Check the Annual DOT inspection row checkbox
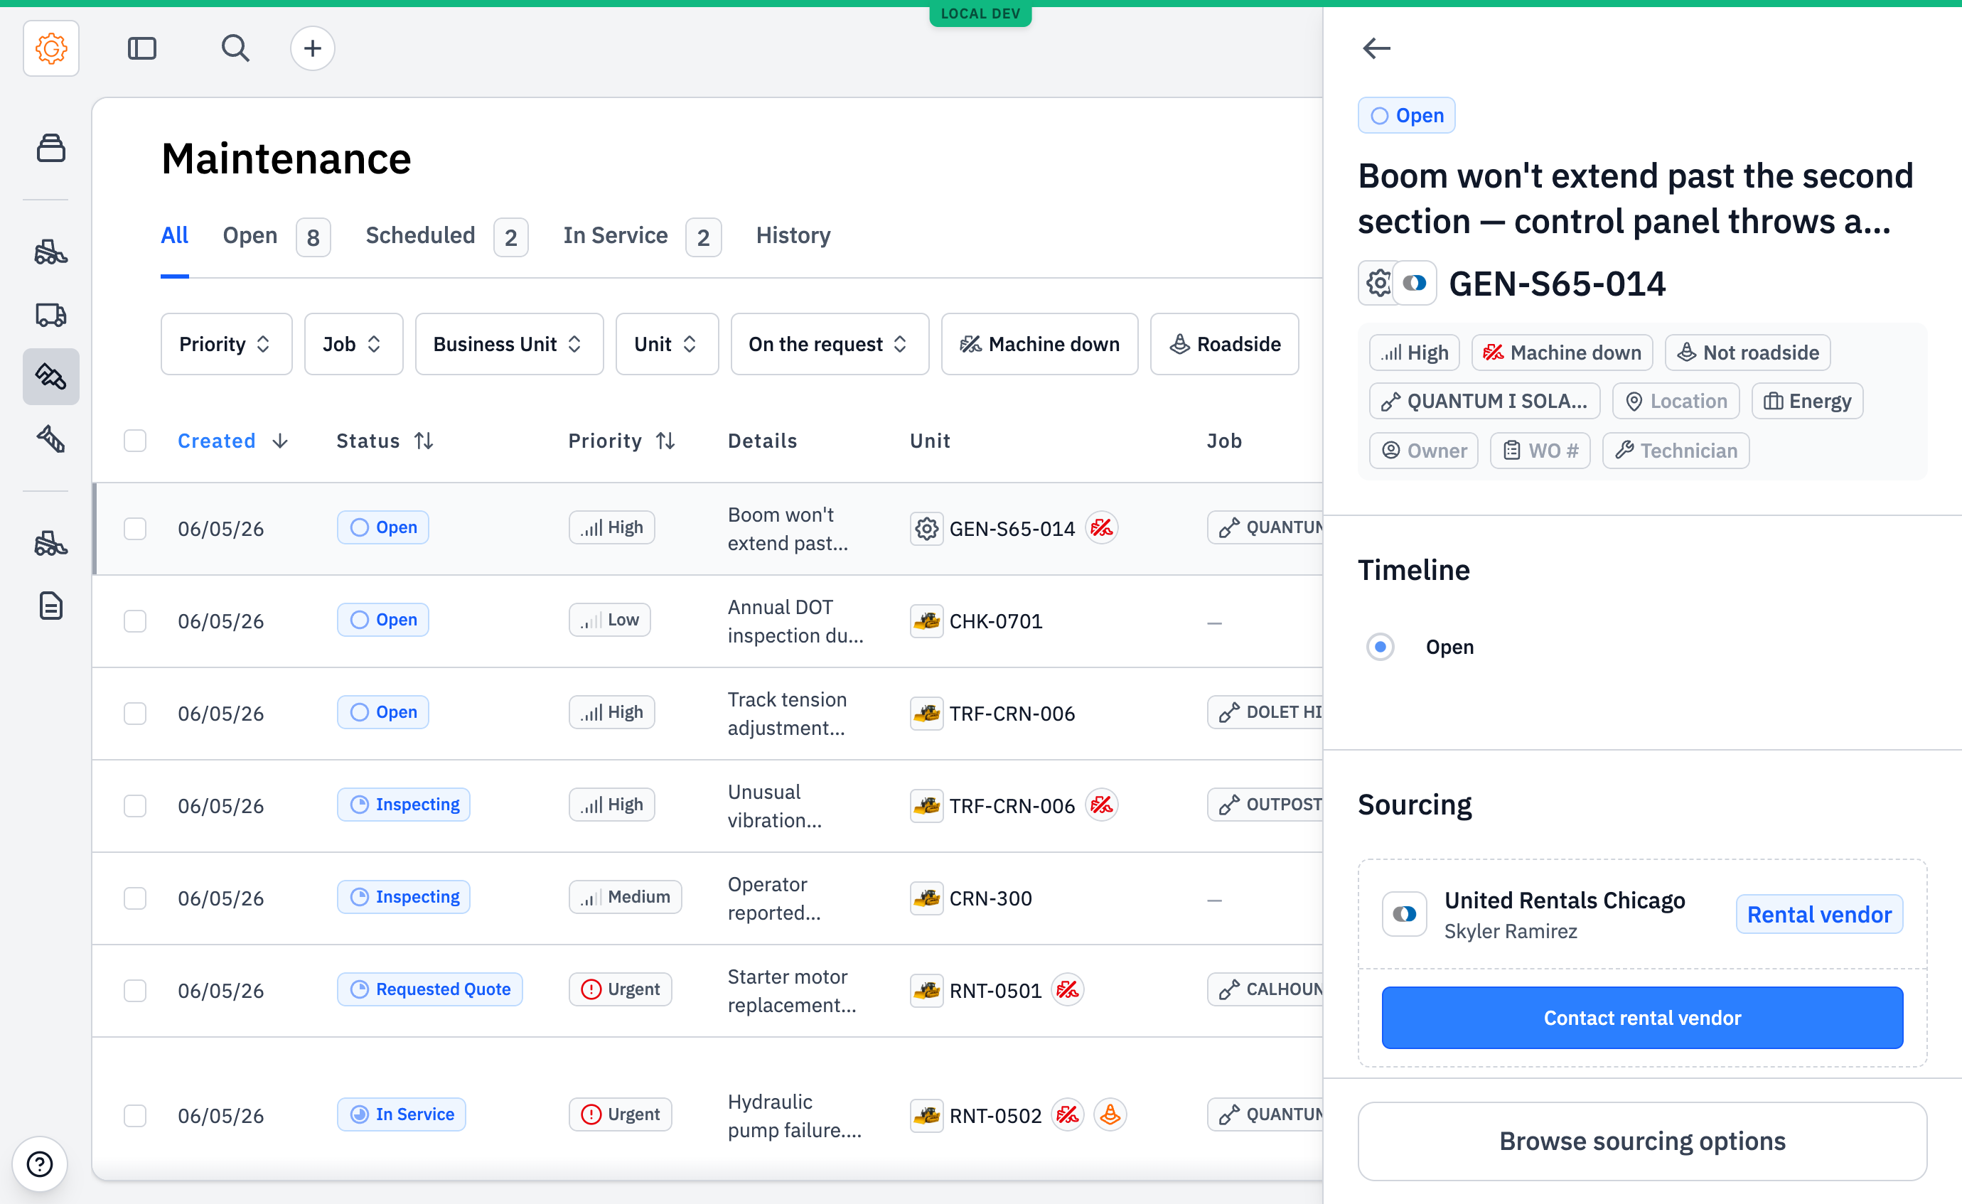Viewport: 1962px width, 1204px height. [x=135, y=621]
